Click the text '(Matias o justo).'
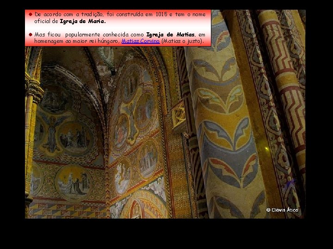333x249 pixels. click(x=183, y=41)
